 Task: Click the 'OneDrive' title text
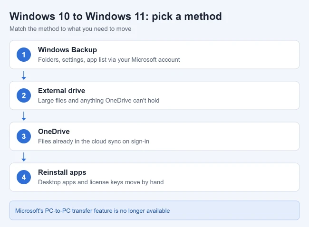54,132
